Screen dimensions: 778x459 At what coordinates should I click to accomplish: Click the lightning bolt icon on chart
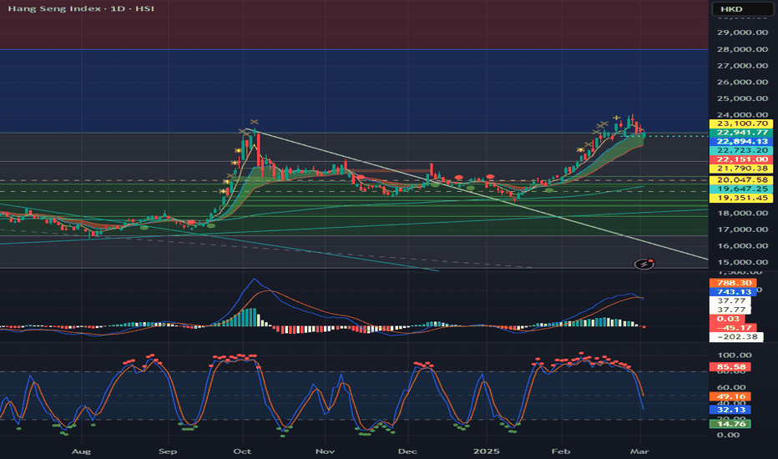tap(644, 264)
